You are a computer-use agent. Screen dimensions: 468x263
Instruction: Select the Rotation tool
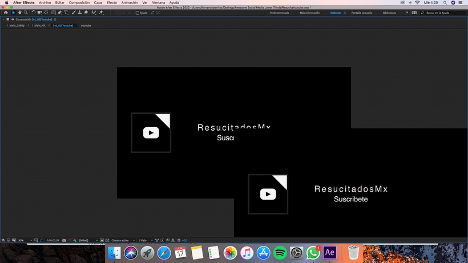point(34,13)
